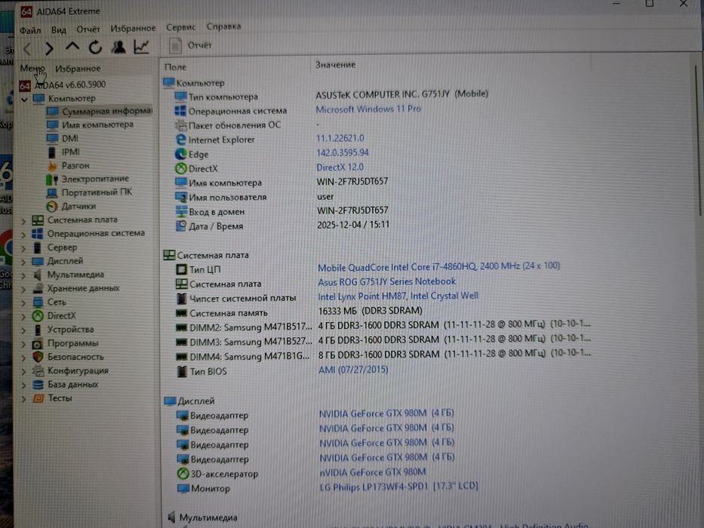Click the Безопасность shield icon
Viewport: 704px width, 528px height.
tap(38, 357)
